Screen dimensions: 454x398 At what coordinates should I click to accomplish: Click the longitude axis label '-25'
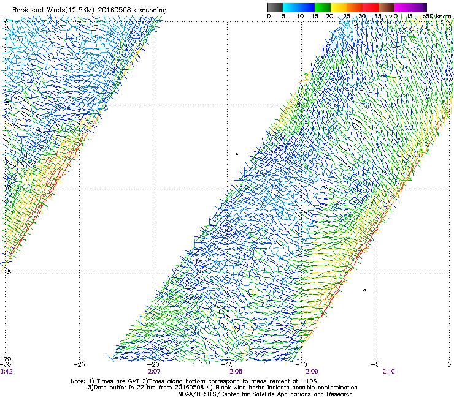coord(79,364)
